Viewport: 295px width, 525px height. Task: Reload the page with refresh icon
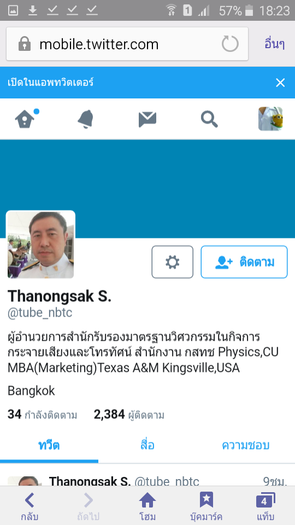[x=230, y=44]
